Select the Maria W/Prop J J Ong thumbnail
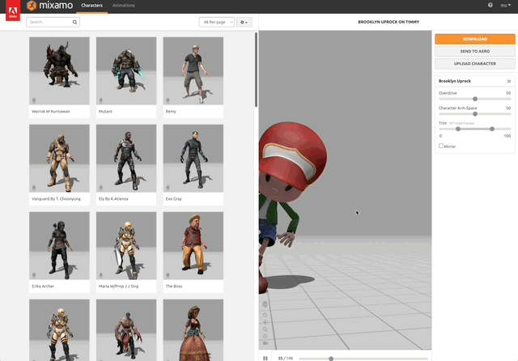This screenshot has height=361, width=518. tap(126, 246)
